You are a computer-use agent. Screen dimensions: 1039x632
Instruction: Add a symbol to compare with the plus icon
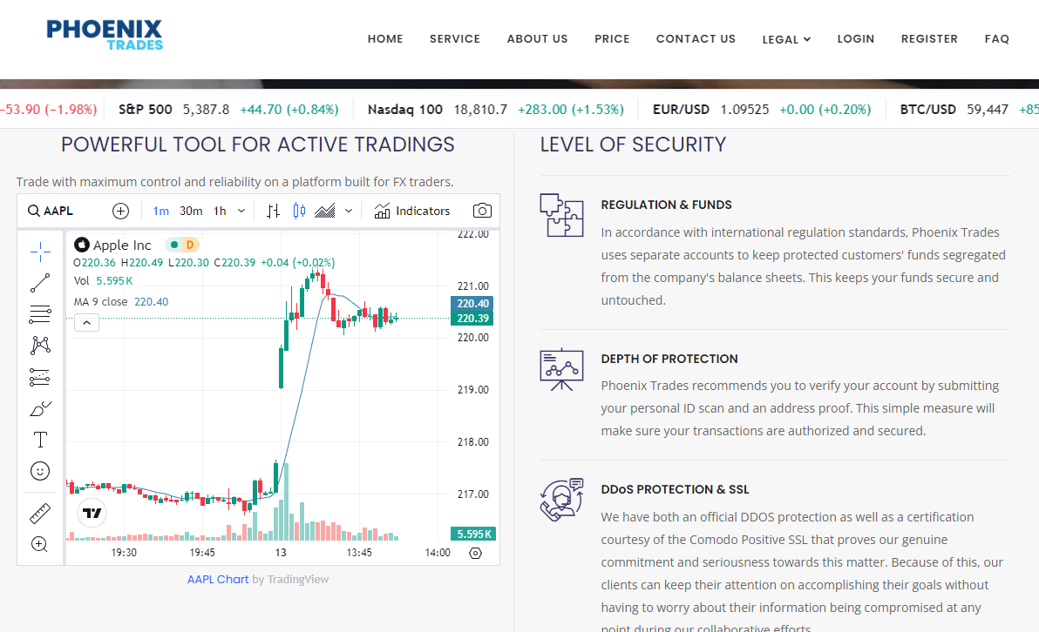tap(120, 212)
